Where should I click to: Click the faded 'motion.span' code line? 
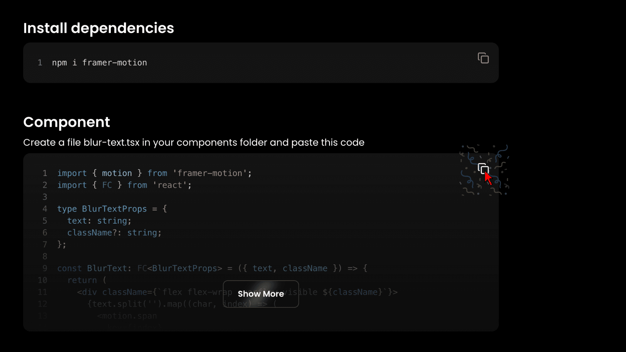click(127, 316)
